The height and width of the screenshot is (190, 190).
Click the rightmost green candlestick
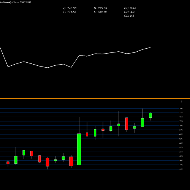[x=150, y=116]
